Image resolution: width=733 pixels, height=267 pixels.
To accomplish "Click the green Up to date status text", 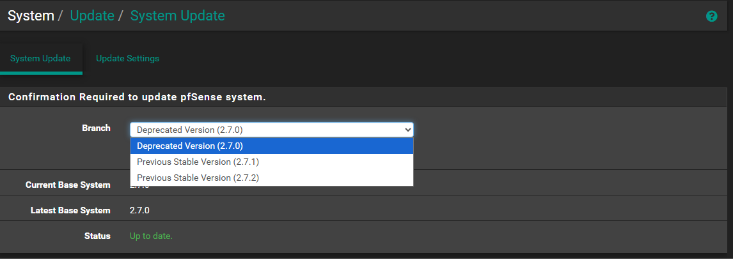I will 151,236.
